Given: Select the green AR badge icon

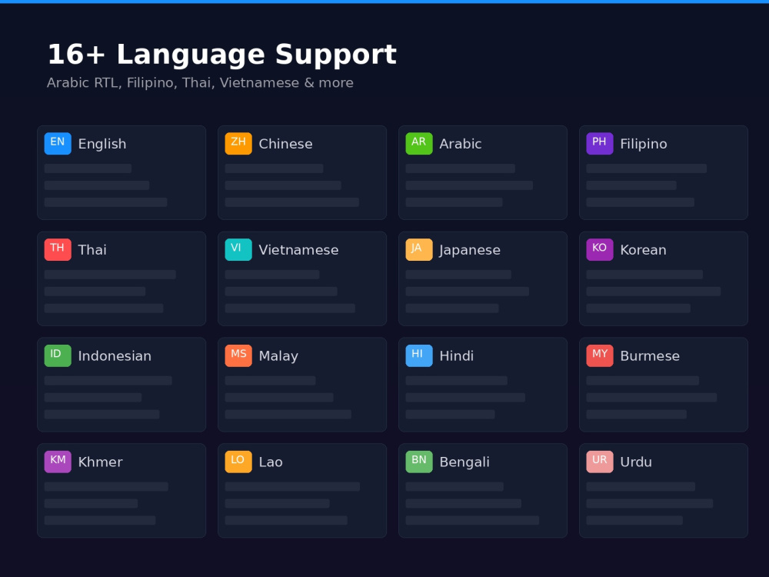Looking at the screenshot, I should (419, 144).
